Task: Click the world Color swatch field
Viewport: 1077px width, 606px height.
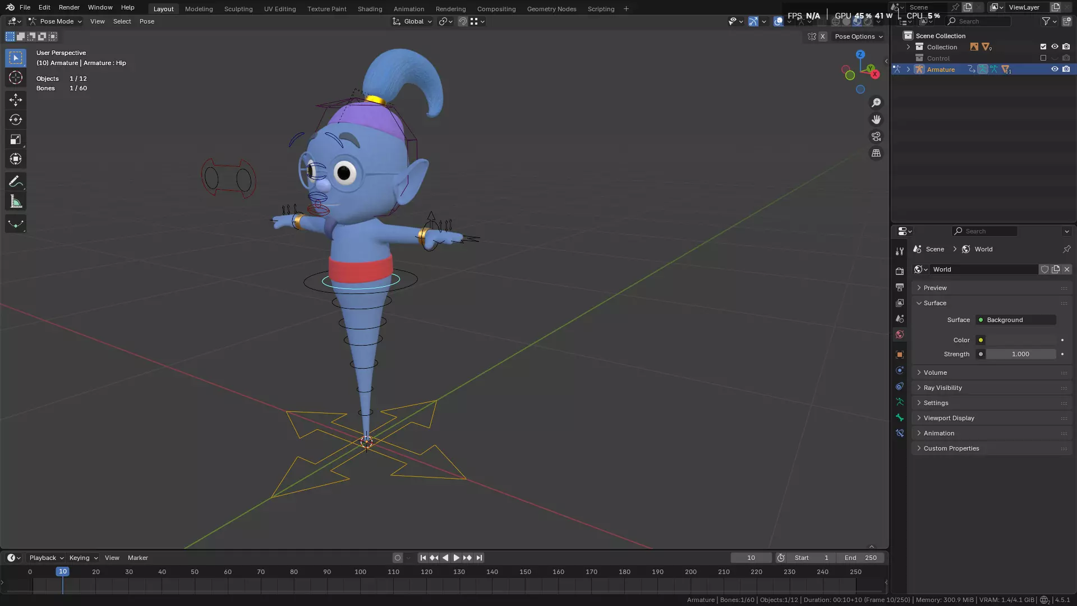Action: pyautogui.click(x=1021, y=340)
